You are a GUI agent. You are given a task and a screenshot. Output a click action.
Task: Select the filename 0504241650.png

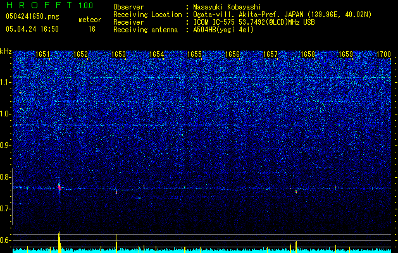tap(32, 16)
